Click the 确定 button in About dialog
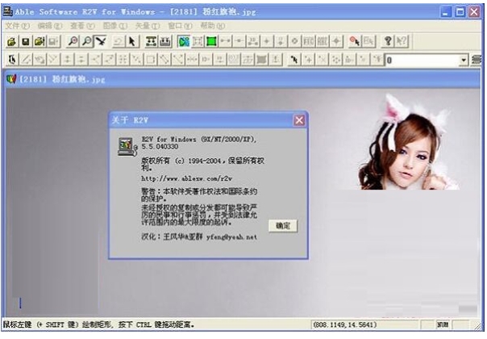Viewport: 487px width, 339px height. tap(283, 226)
